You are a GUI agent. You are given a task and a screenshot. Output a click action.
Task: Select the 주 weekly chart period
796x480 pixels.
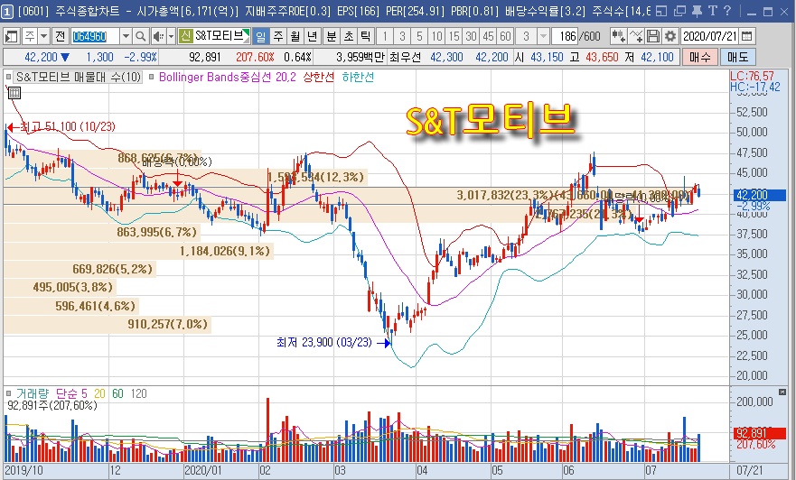pos(277,36)
